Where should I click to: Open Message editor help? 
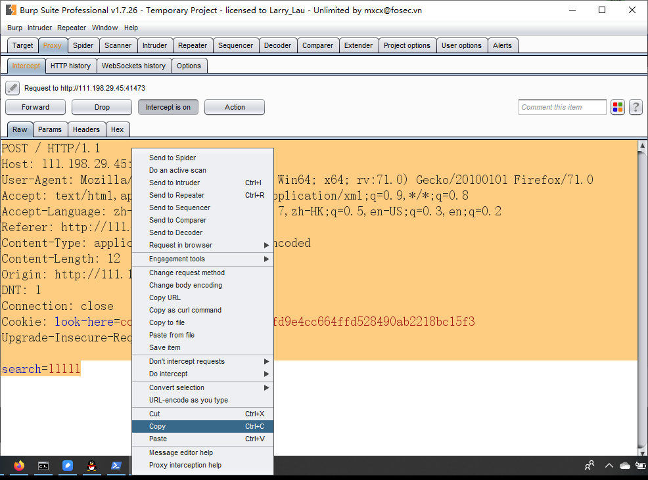(x=202, y=452)
